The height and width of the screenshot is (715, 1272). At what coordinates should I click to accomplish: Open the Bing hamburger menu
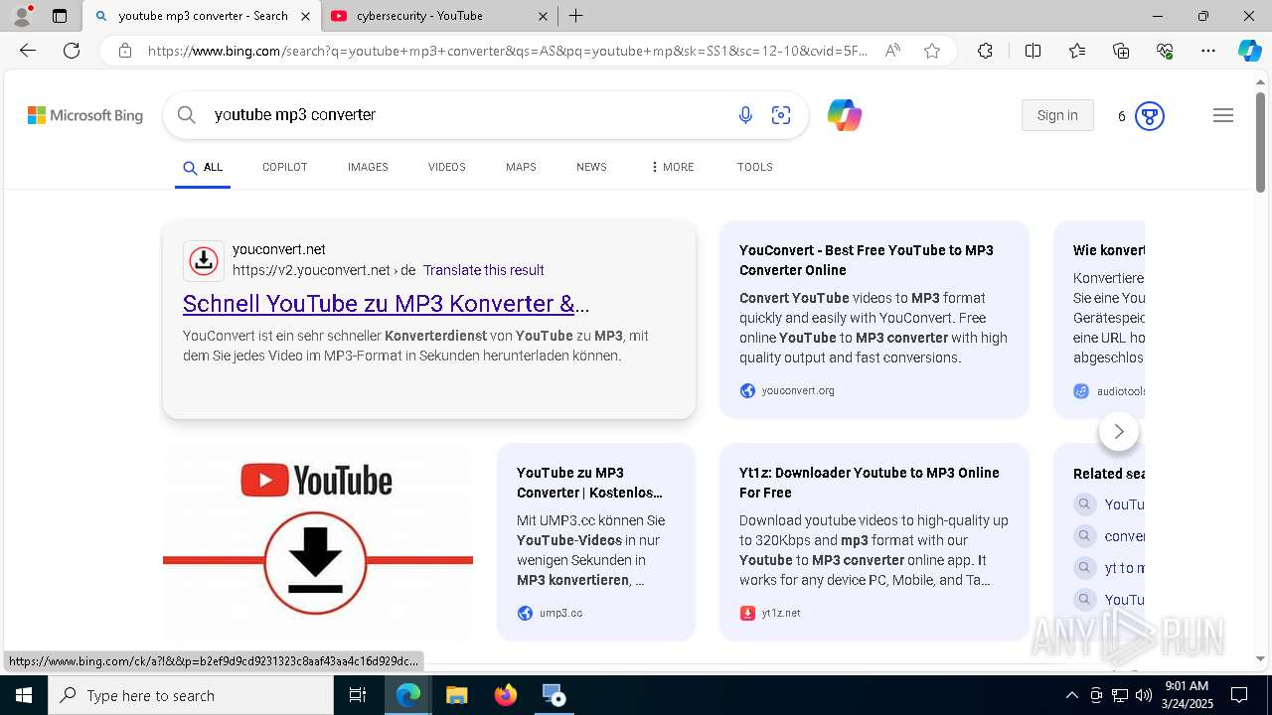point(1223,116)
